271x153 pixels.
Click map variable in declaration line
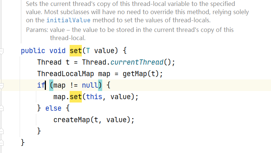click(104, 74)
